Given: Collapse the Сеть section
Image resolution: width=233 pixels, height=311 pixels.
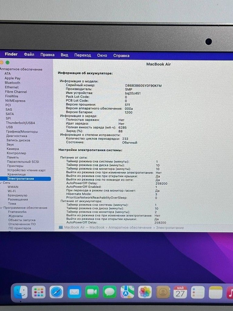Looking at the screenshot, I should 1,183.
